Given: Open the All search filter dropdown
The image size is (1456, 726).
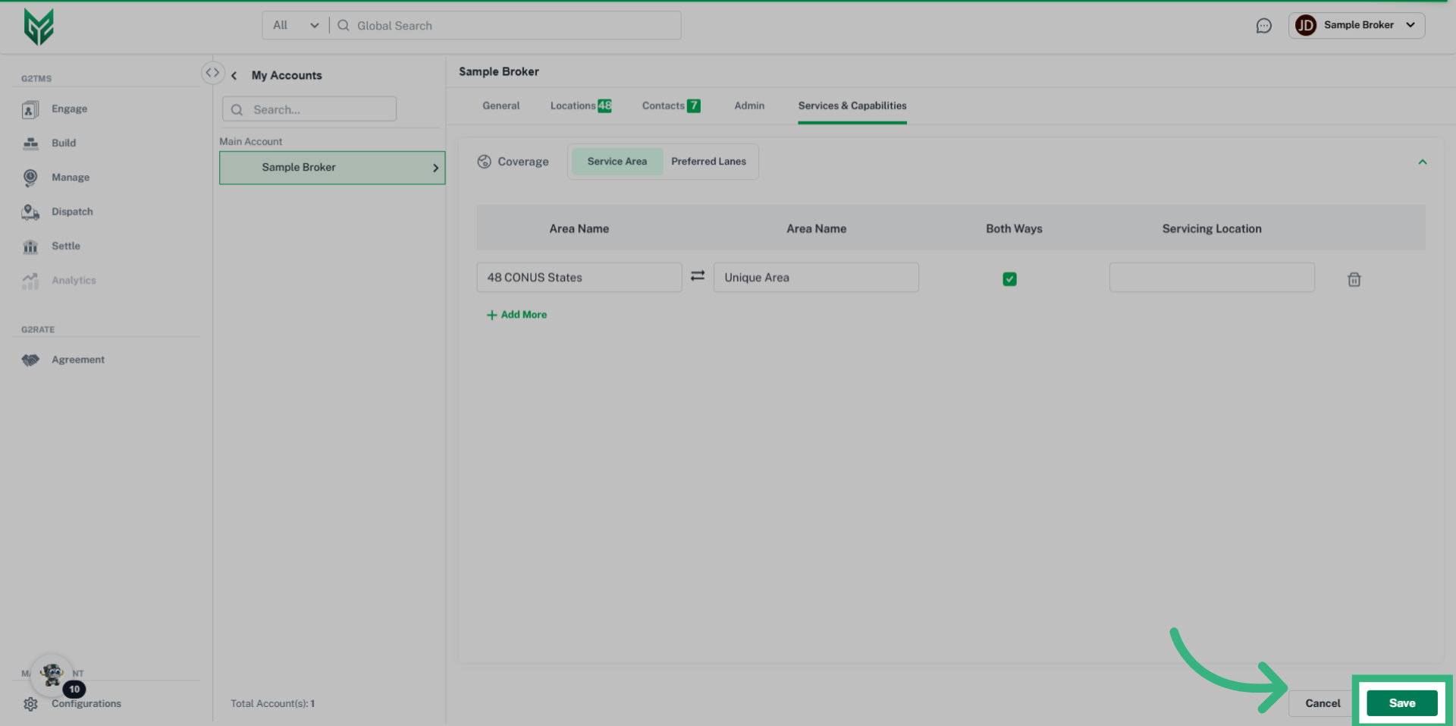Looking at the screenshot, I should pos(296,26).
